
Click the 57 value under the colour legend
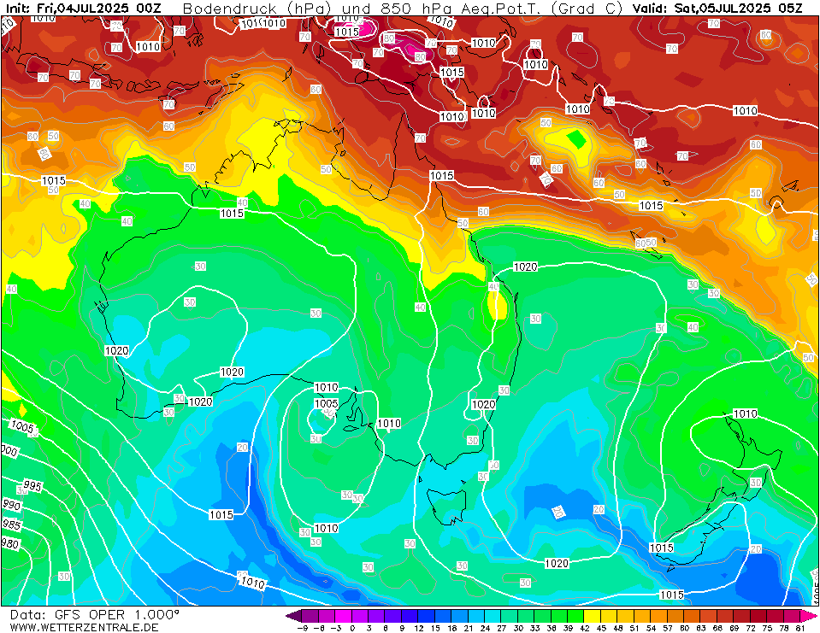pos(668,628)
